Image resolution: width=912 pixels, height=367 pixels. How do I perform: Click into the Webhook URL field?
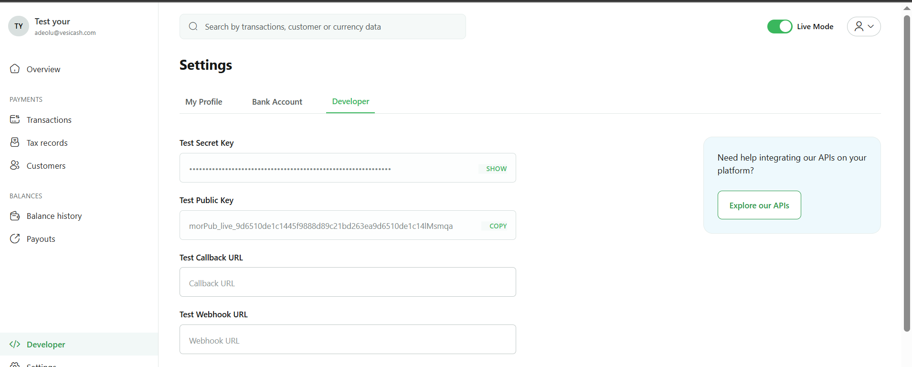(x=347, y=340)
